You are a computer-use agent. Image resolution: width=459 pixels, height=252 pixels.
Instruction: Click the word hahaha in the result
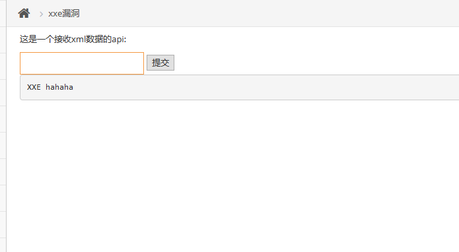59,87
